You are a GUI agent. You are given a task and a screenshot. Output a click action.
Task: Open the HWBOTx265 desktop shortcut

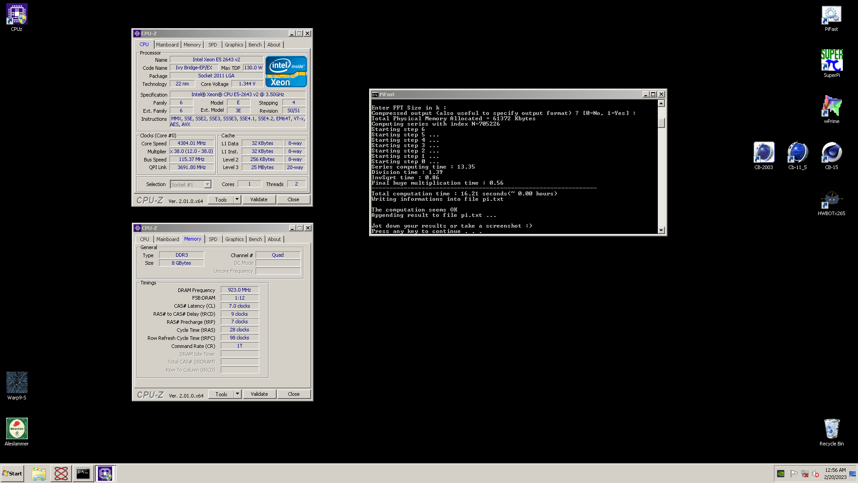point(831,202)
